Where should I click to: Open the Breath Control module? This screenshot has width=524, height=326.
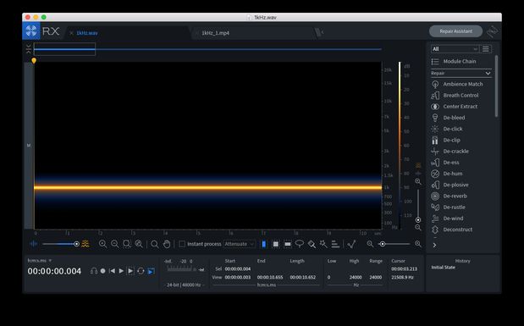coord(455,96)
